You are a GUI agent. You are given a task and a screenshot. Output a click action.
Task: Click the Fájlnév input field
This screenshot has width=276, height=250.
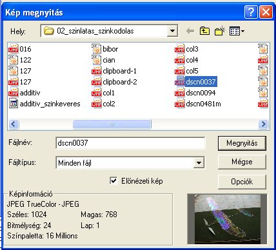[130, 143]
